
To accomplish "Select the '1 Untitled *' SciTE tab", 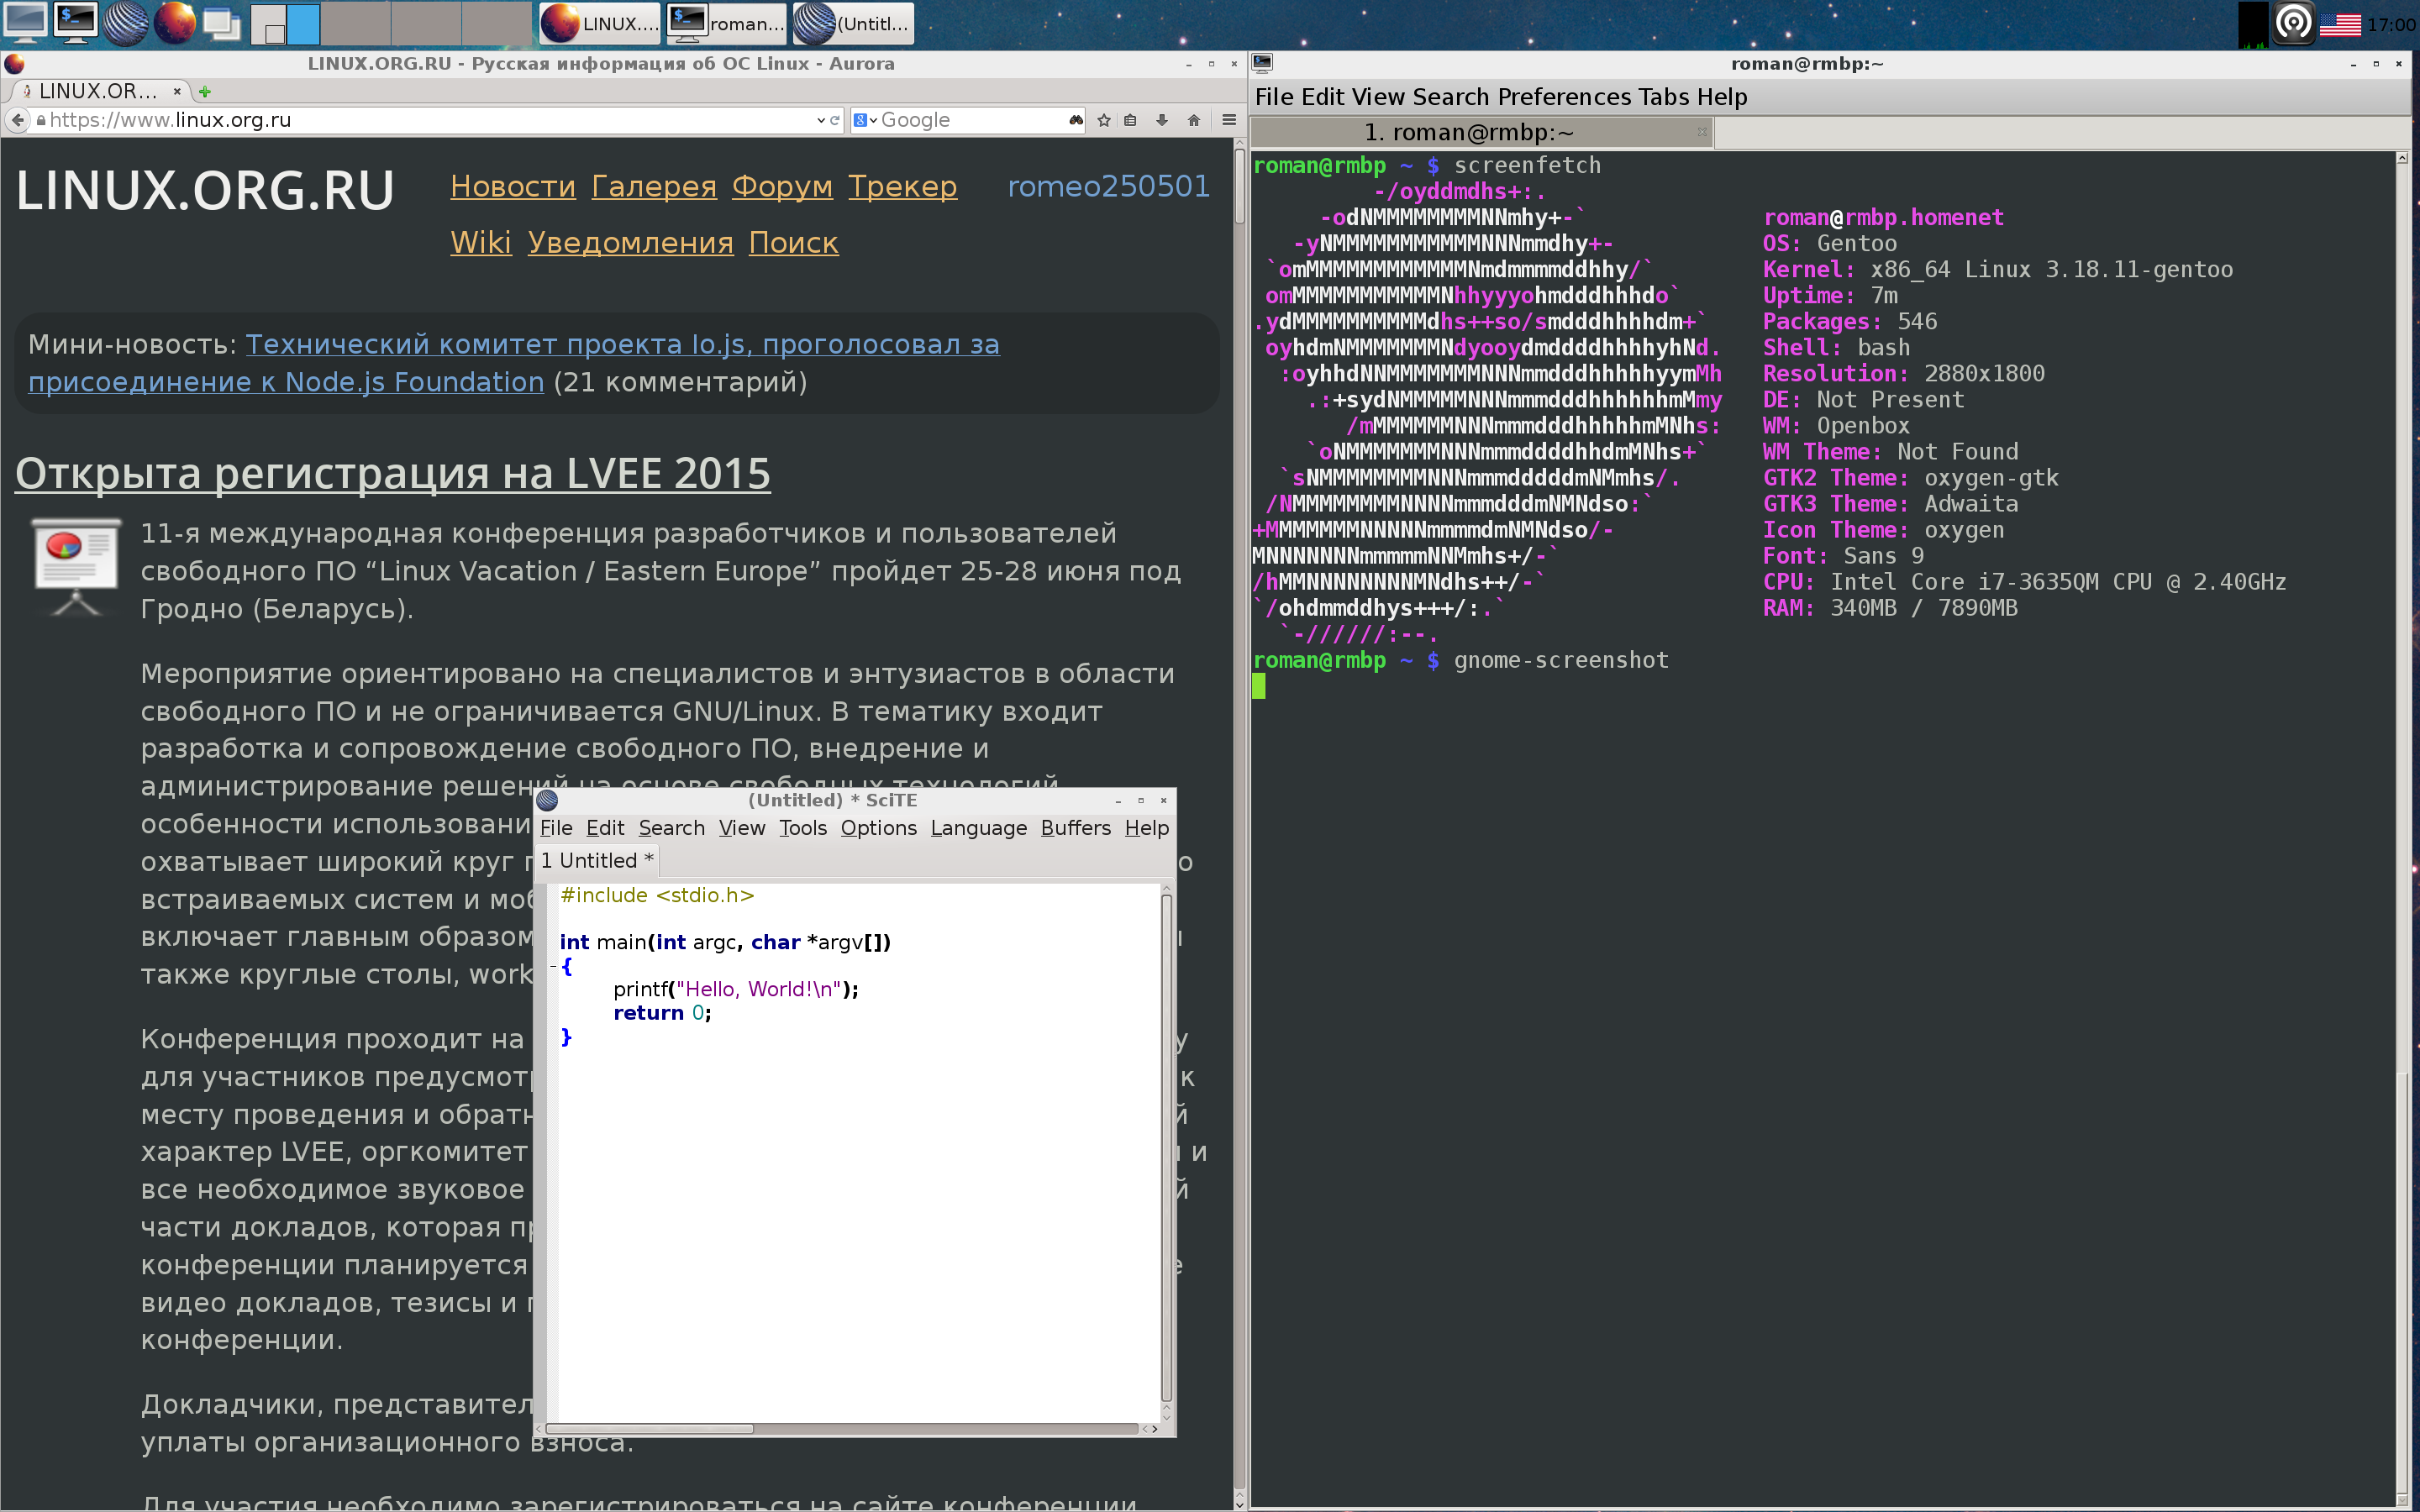I will tap(597, 861).
